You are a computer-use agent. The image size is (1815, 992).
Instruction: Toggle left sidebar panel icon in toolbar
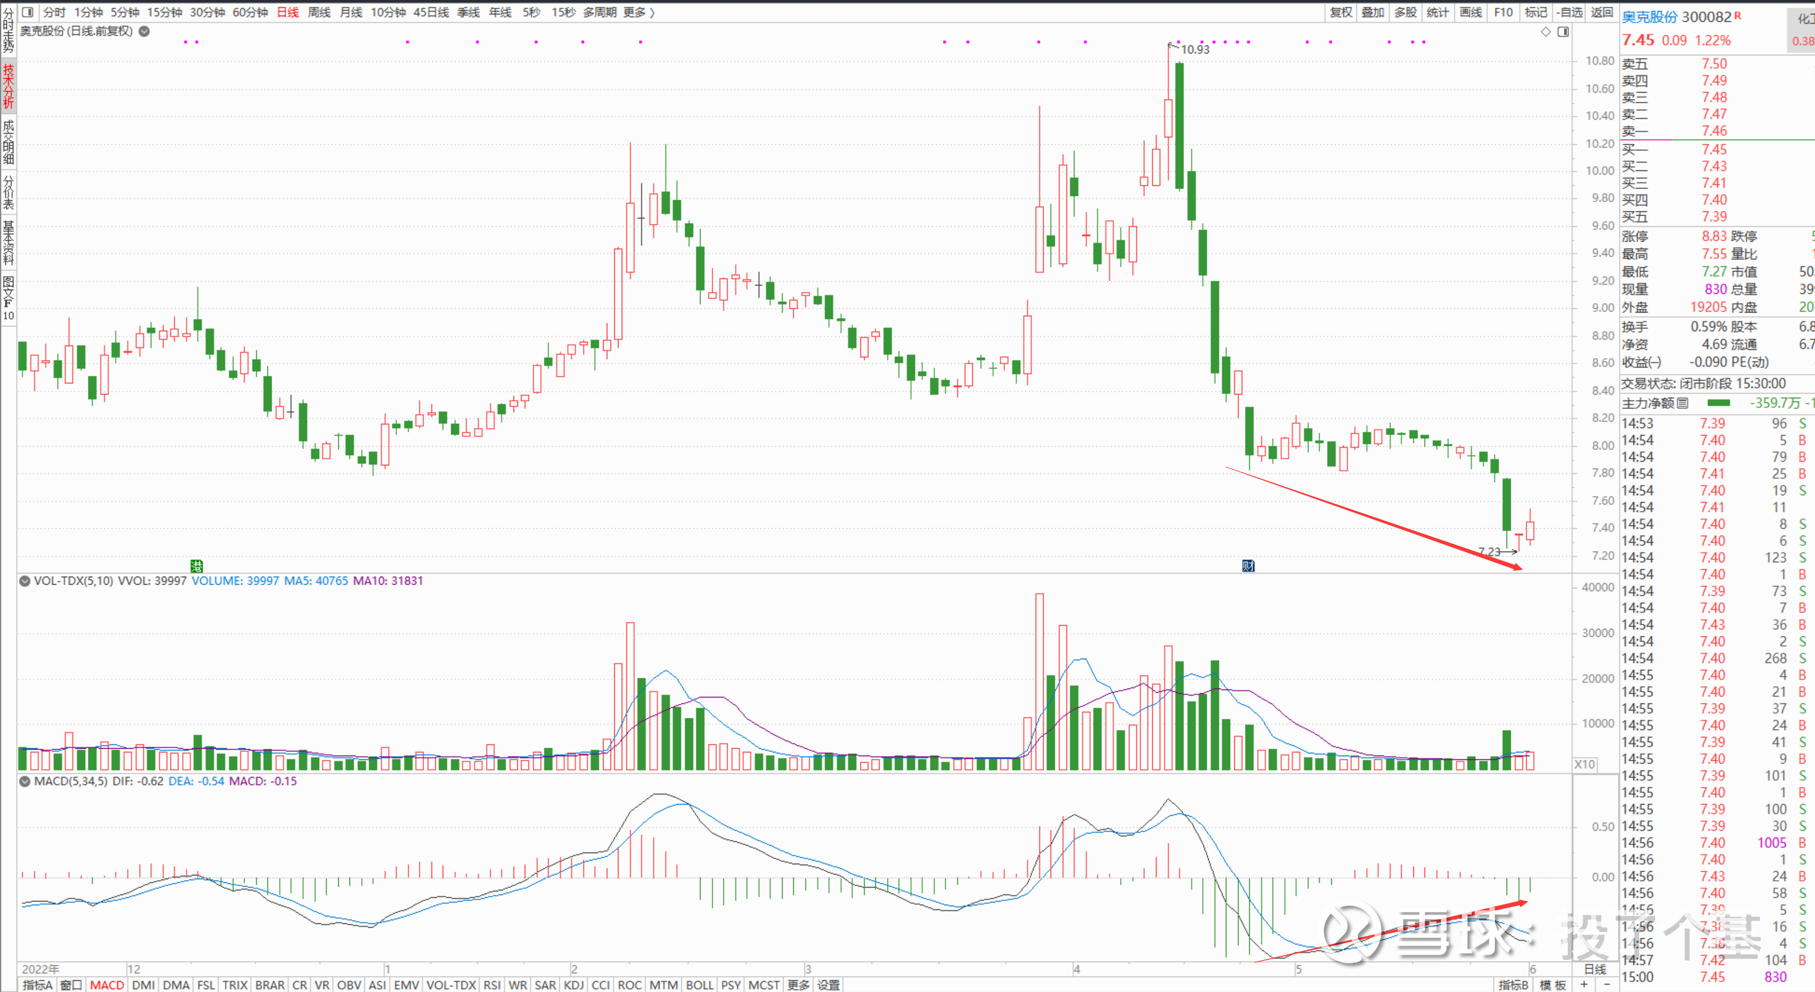(x=28, y=12)
